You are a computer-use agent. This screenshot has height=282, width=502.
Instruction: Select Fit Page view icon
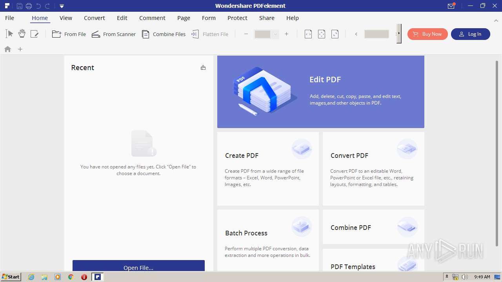coord(322,34)
